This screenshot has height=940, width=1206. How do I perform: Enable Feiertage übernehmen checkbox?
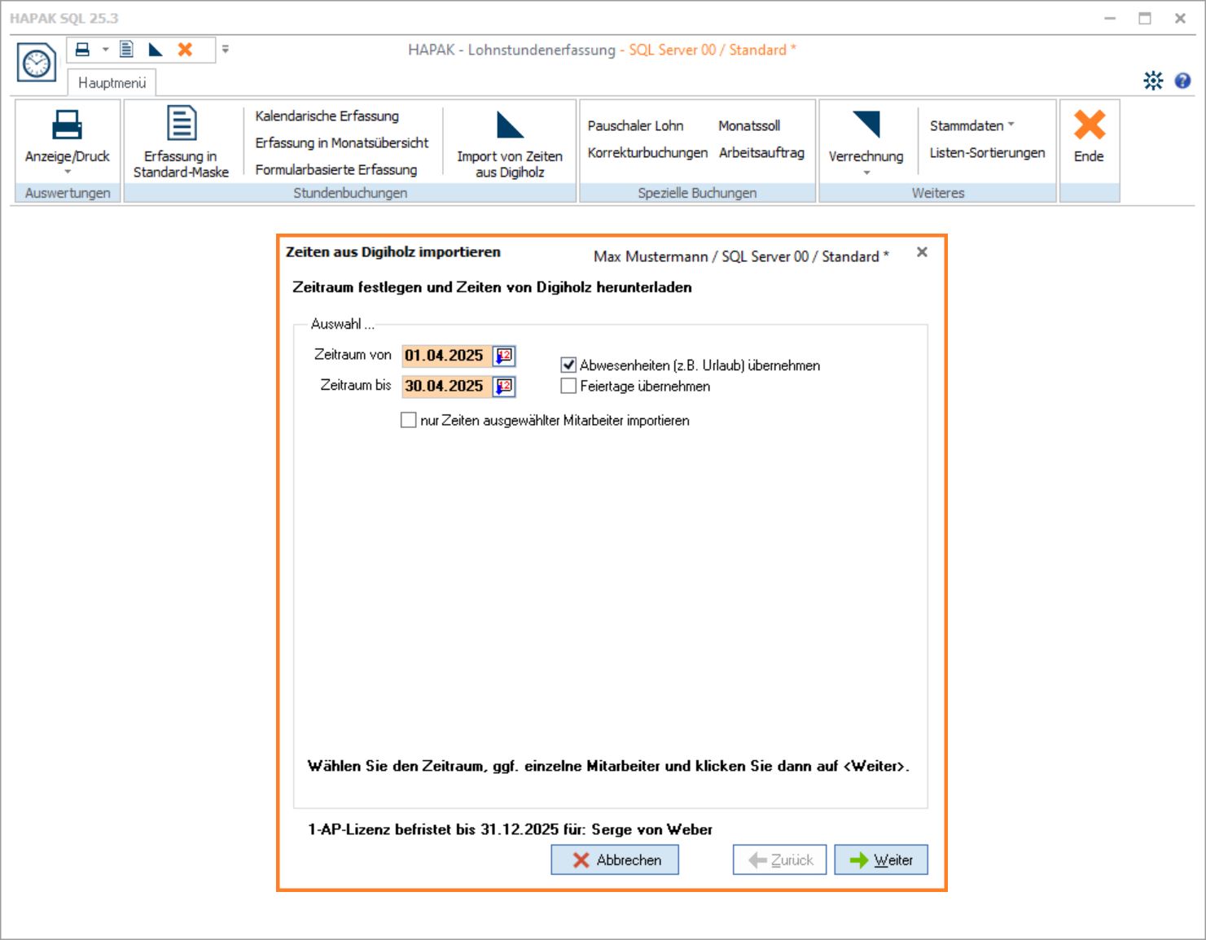click(568, 387)
